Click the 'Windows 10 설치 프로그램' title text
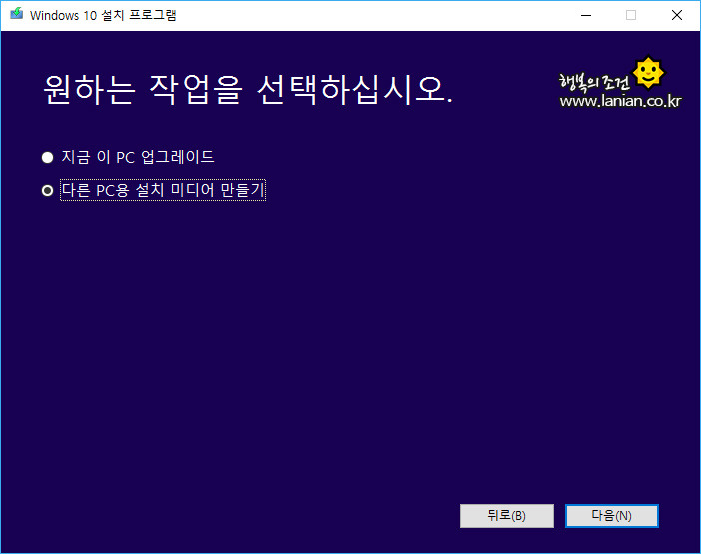This screenshot has width=701, height=554. [103, 15]
